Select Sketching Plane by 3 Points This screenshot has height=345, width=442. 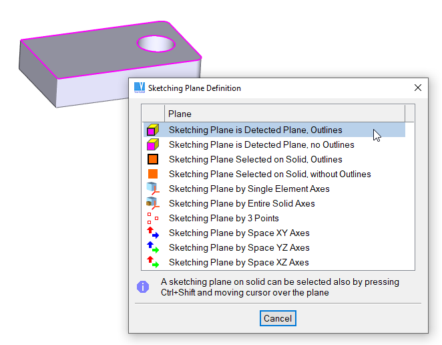click(224, 218)
